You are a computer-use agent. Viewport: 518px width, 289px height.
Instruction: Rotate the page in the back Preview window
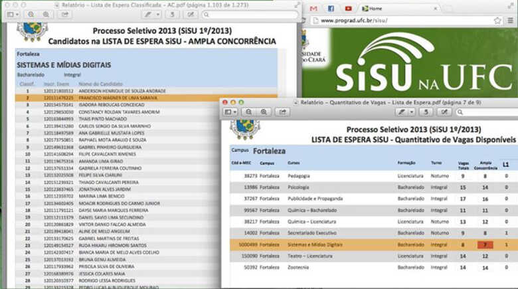pos(172,15)
